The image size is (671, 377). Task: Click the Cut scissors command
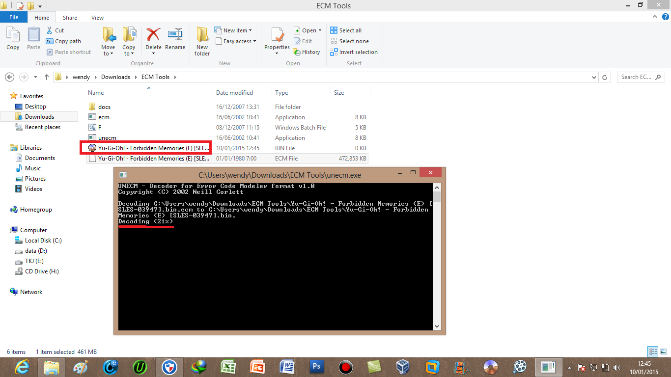click(56, 30)
